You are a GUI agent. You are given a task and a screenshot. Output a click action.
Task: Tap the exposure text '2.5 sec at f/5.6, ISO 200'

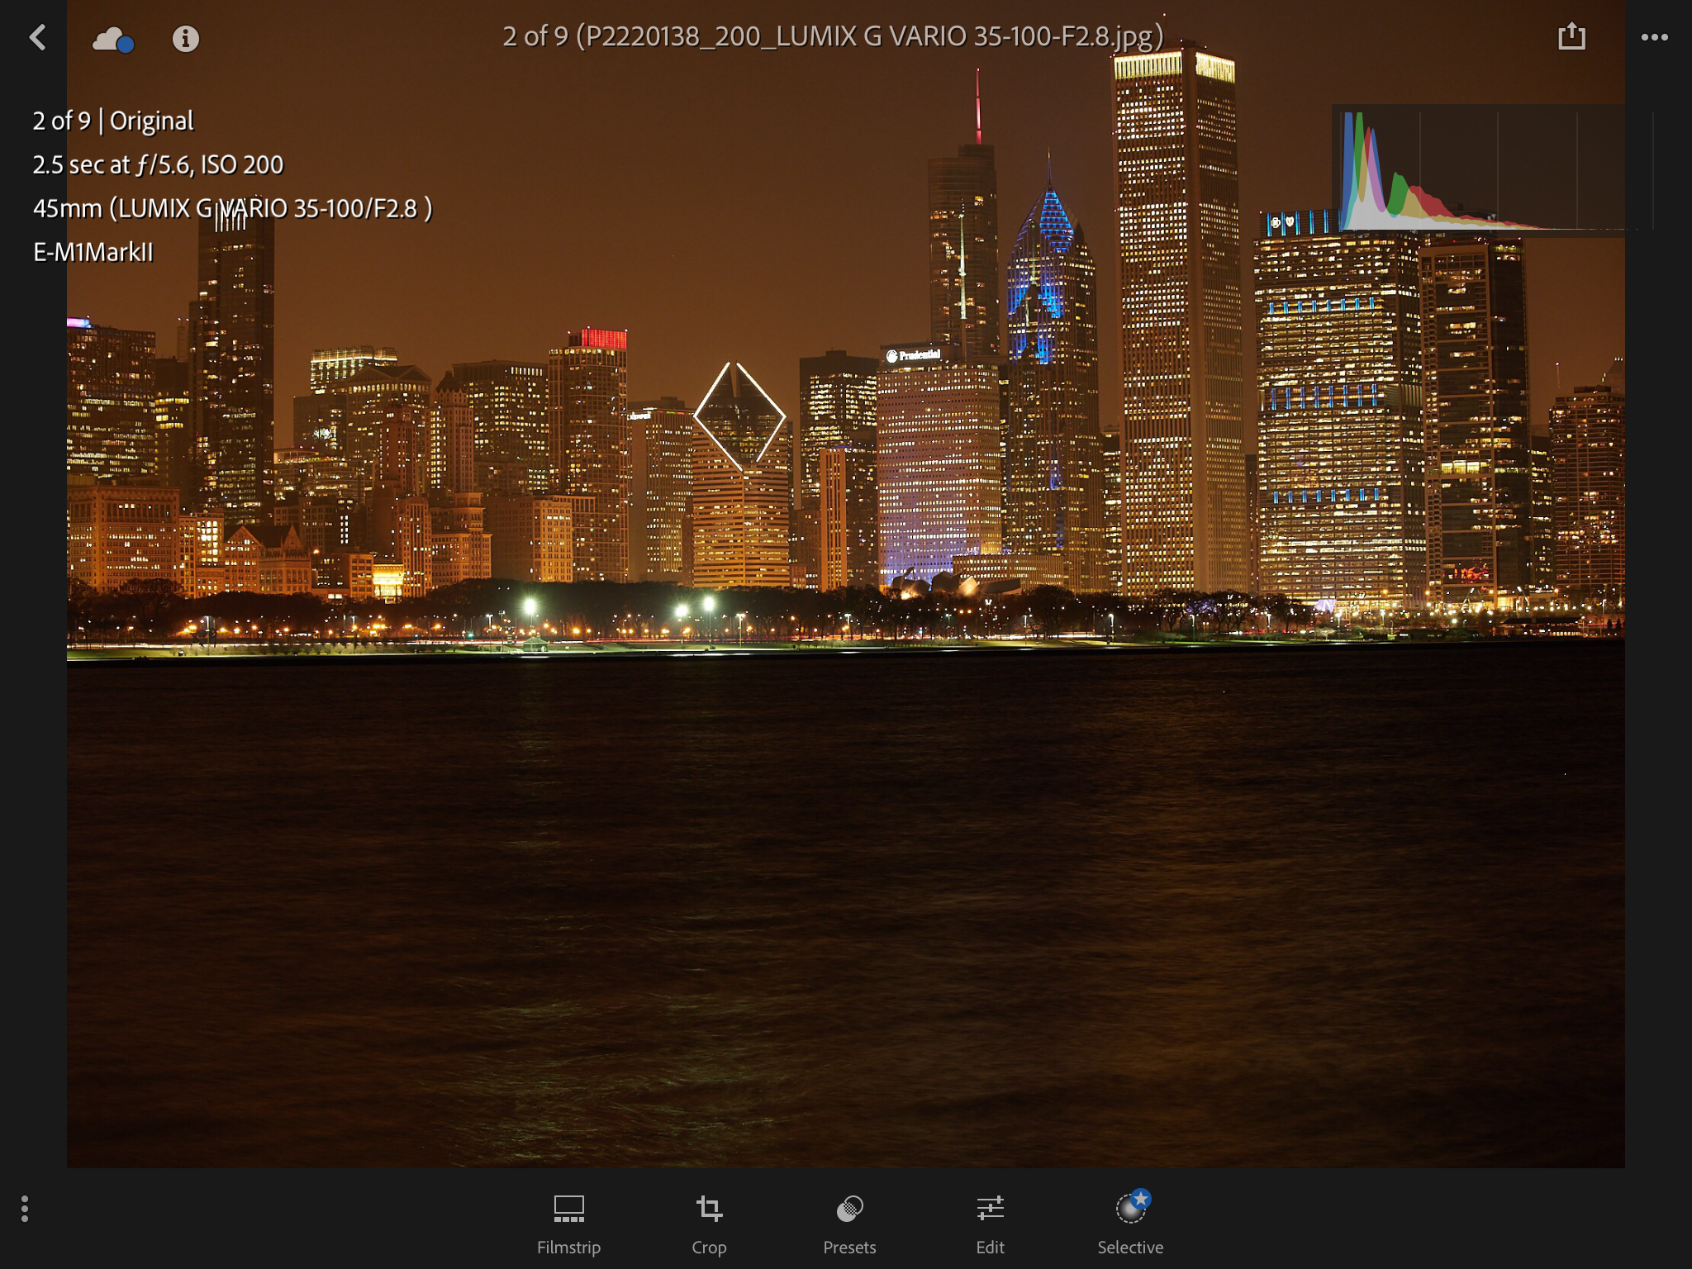click(158, 164)
